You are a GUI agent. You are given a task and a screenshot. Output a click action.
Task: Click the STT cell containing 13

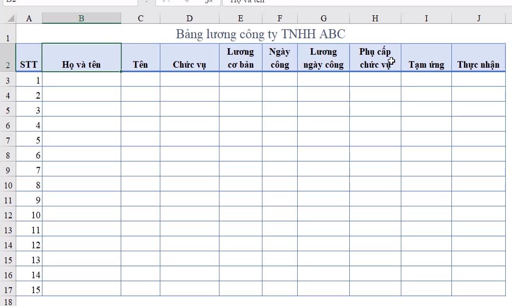(x=29, y=259)
